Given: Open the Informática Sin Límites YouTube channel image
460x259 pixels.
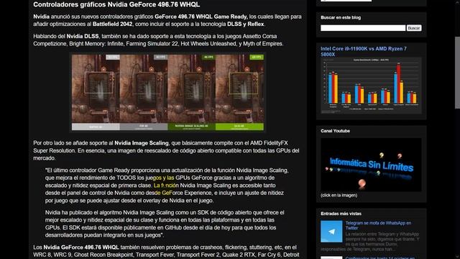Looking at the screenshot, I should (371, 165).
